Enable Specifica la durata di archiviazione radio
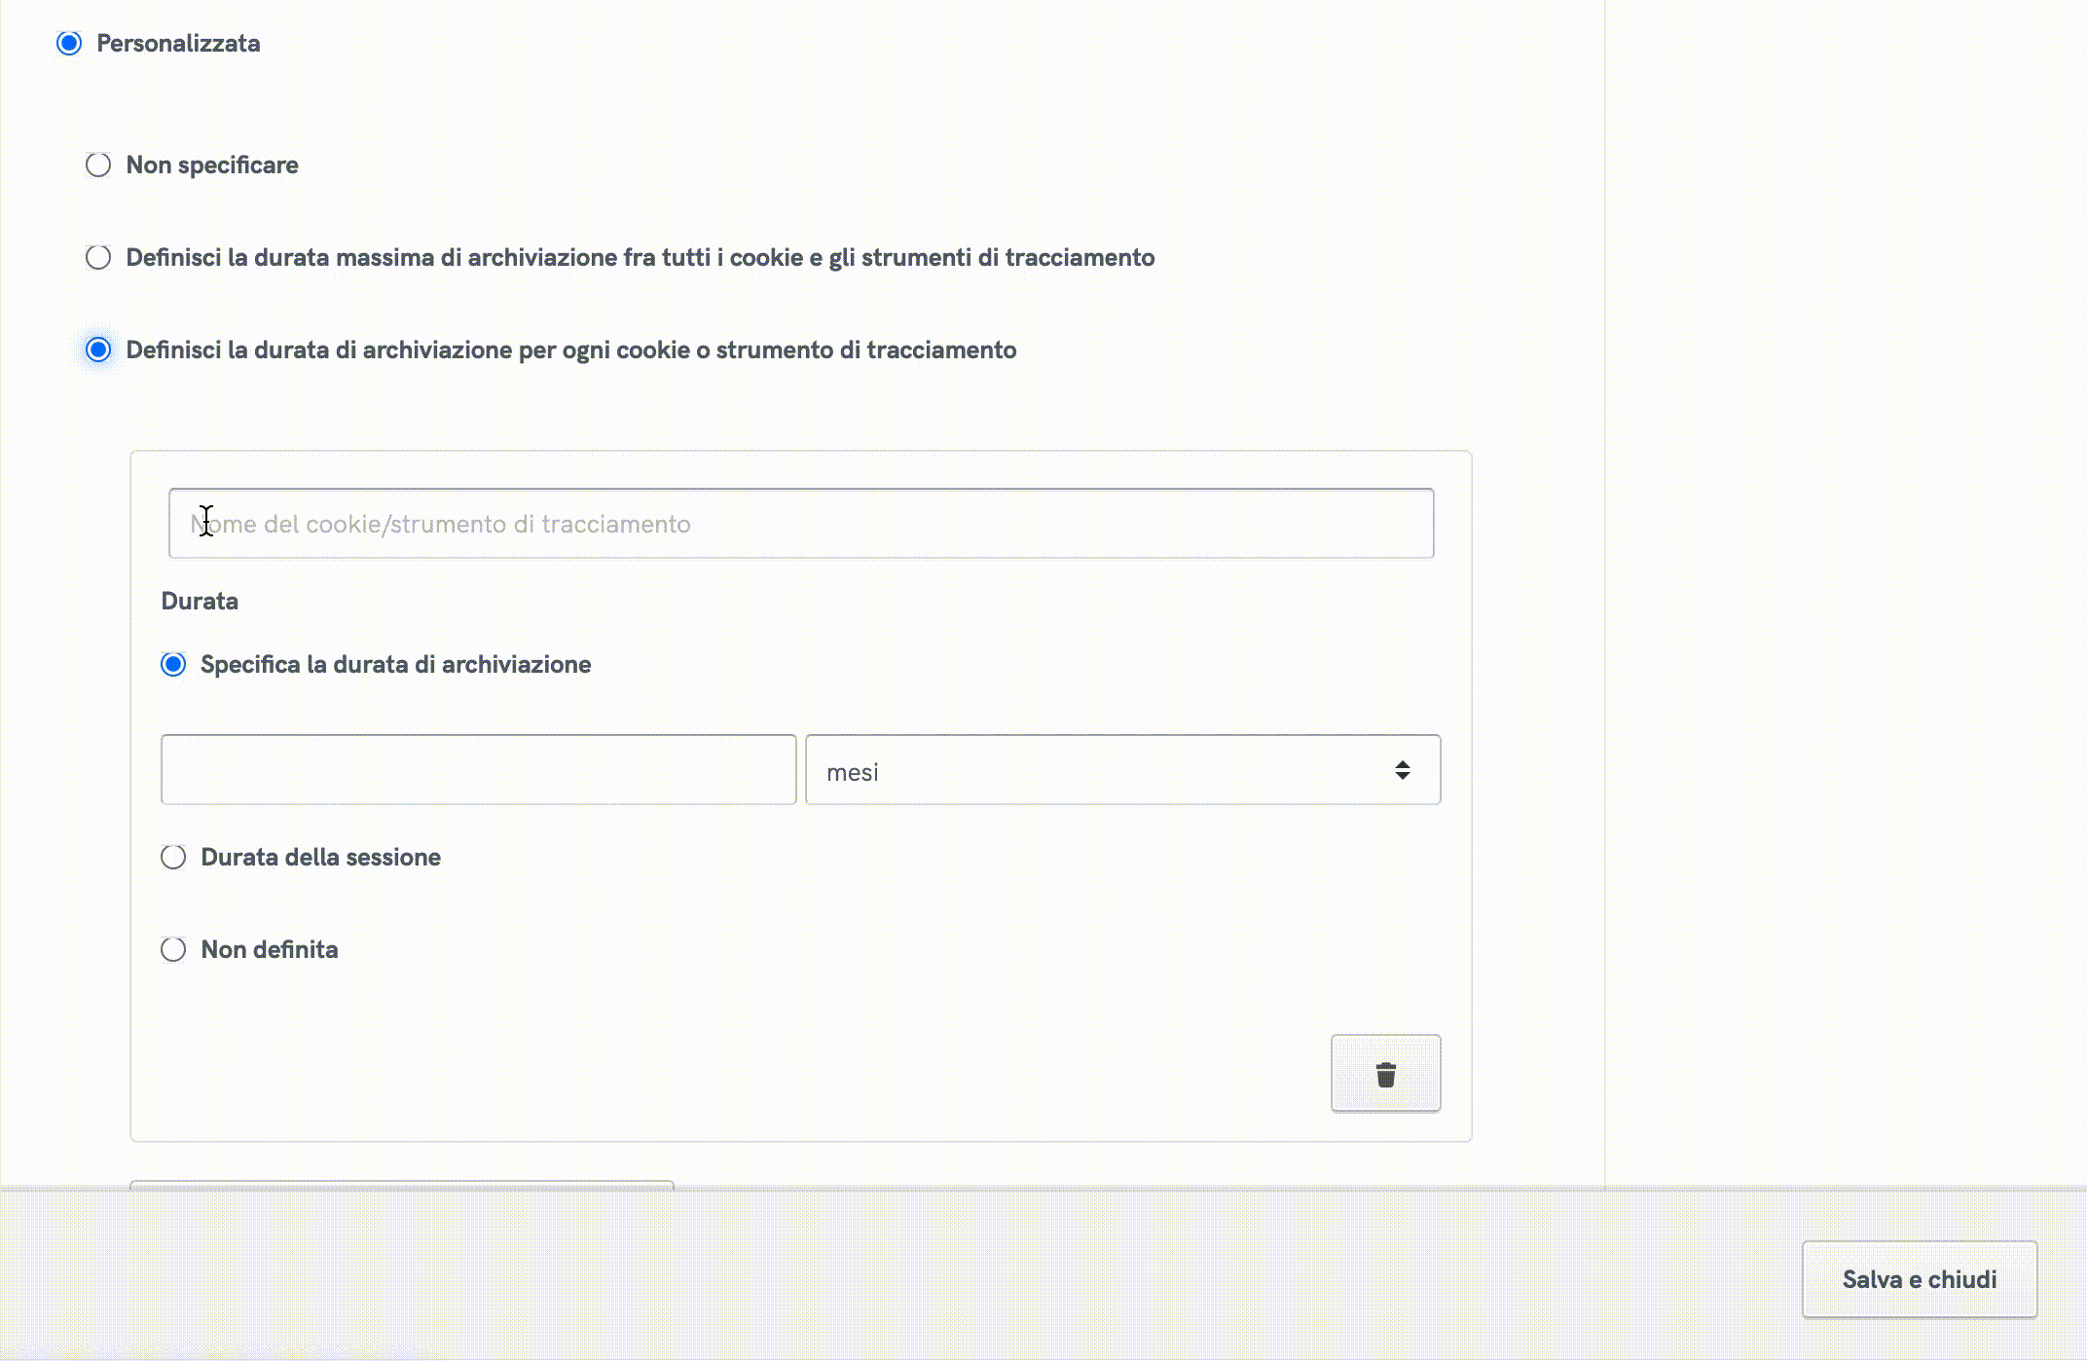This screenshot has height=1361, width=2087. pyautogui.click(x=173, y=665)
